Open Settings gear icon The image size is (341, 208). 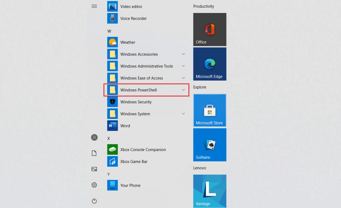pos(94,185)
